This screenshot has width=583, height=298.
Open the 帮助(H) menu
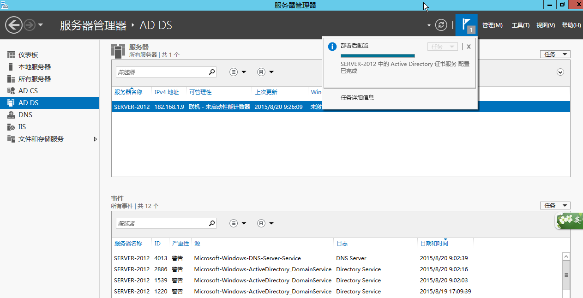571,25
